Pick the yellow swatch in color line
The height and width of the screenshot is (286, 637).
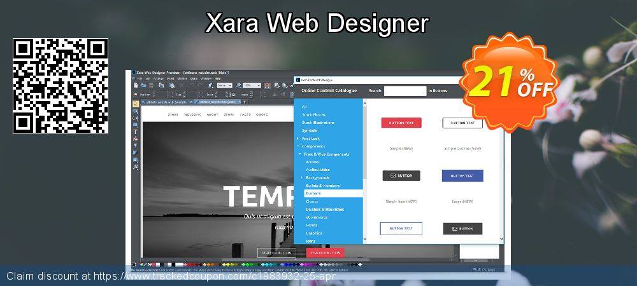pyautogui.click(x=228, y=265)
